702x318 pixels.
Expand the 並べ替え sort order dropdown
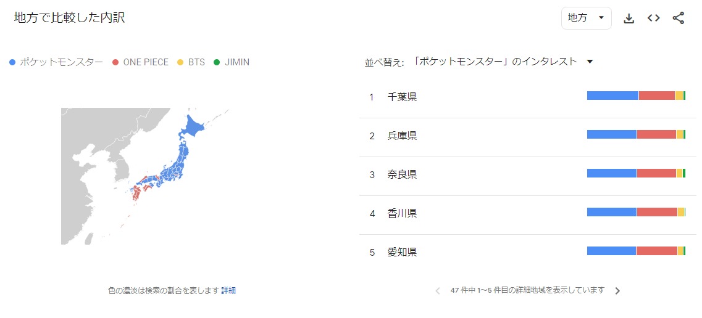tap(590, 62)
